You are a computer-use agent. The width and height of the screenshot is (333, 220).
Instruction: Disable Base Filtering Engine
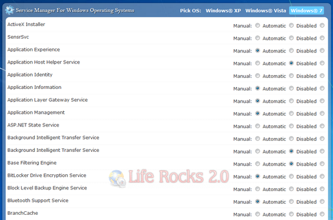(x=322, y=163)
